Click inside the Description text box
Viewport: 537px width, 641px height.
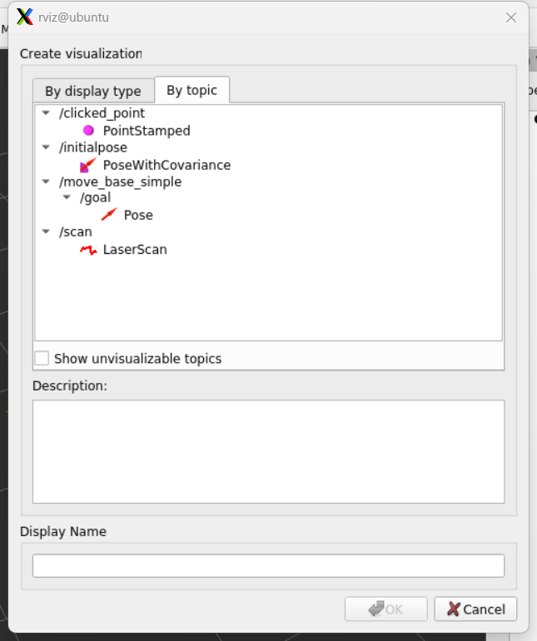(268, 451)
